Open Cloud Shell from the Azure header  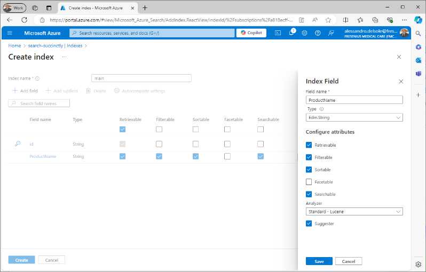pyautogui.click(x=278, y=33)
